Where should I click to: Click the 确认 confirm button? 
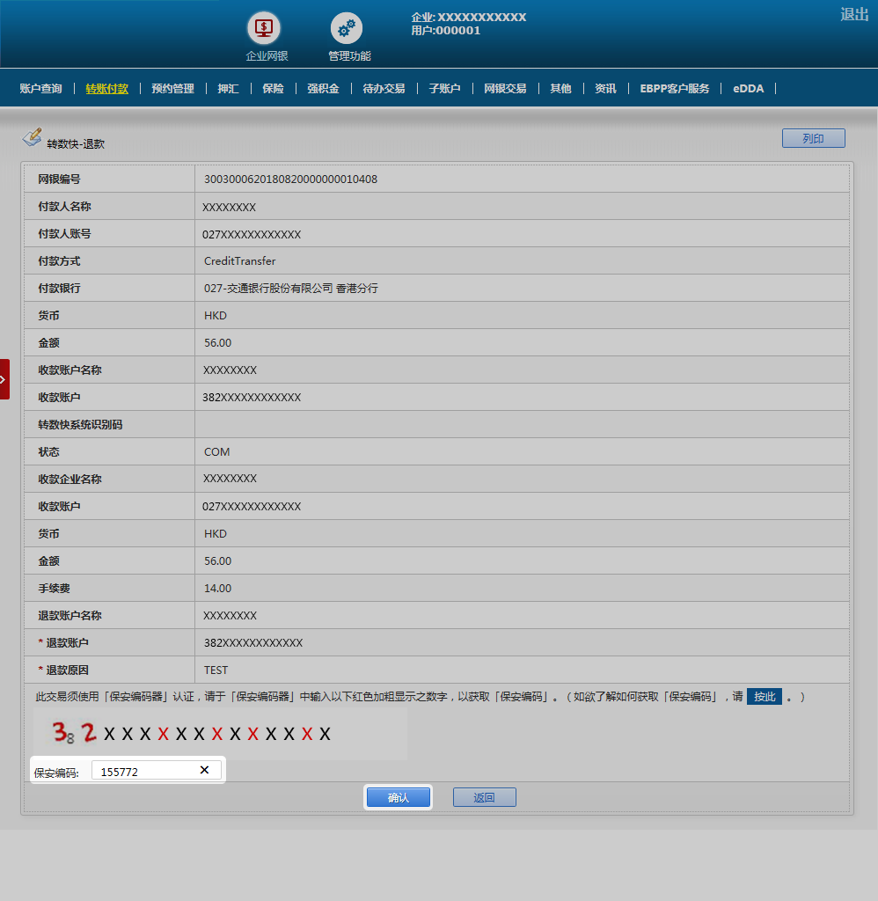point(399,797)
